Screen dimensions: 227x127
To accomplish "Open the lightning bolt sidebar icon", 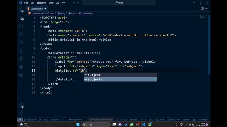I will 21,59.
